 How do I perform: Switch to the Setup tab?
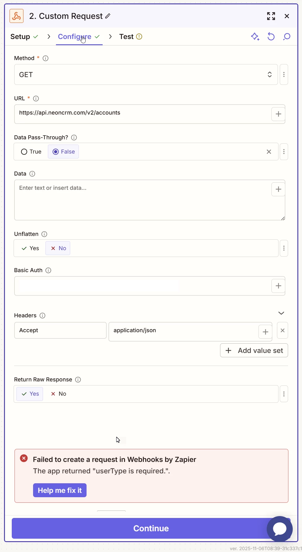coord(24,37)
